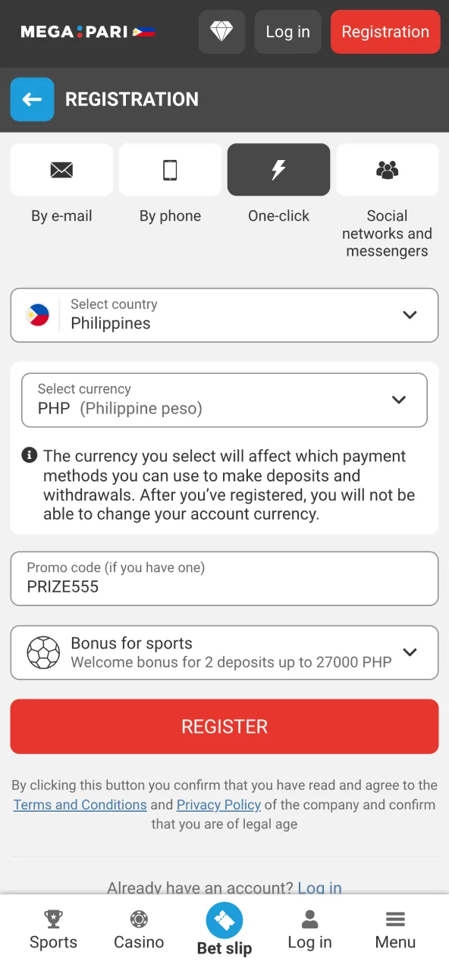This screenshot has height=971, width=449.
Task: Click the red REGISTER button
Action: click(x=224, y=726)
